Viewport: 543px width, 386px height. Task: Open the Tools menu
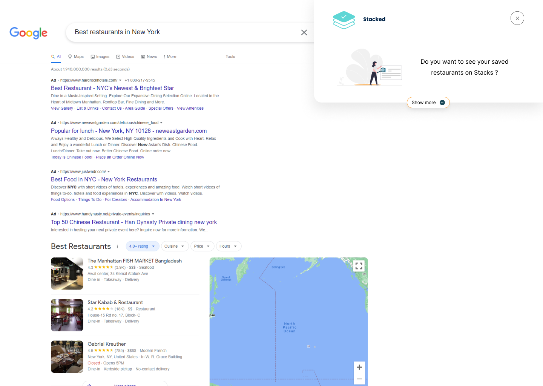230,57
